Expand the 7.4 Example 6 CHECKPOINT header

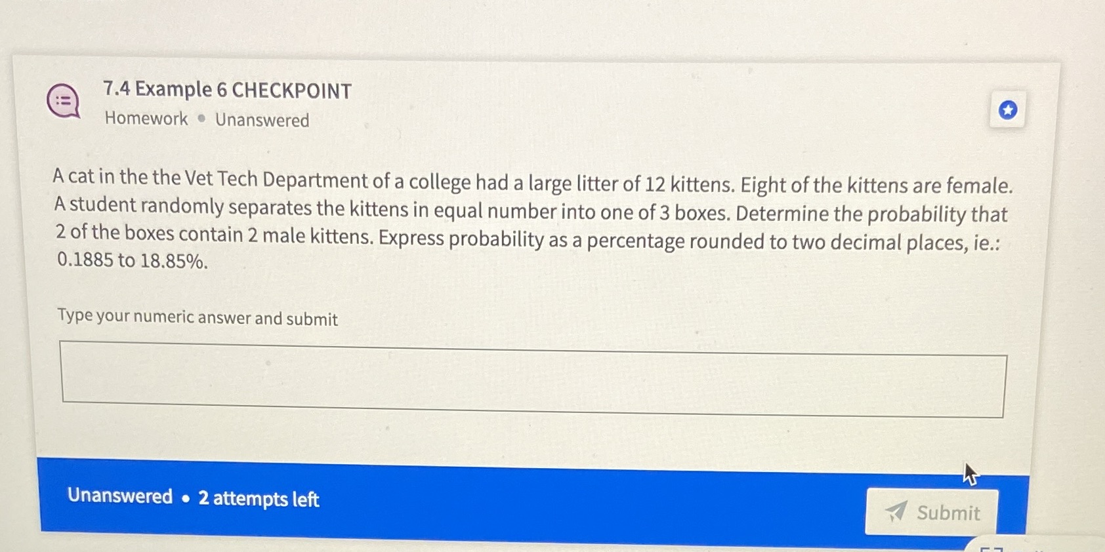[x=226, y=90]
